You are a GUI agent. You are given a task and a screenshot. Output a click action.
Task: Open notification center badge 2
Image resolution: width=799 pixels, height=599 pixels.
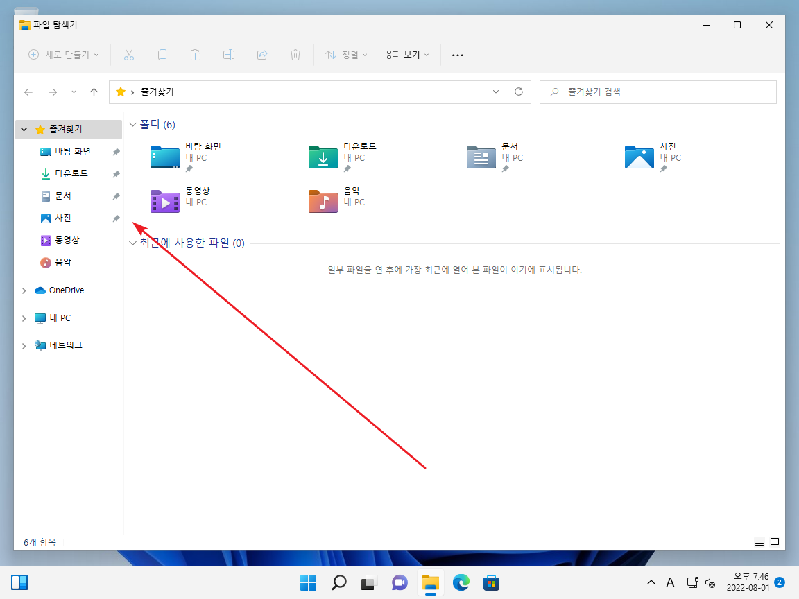click(x=779, y=582)
